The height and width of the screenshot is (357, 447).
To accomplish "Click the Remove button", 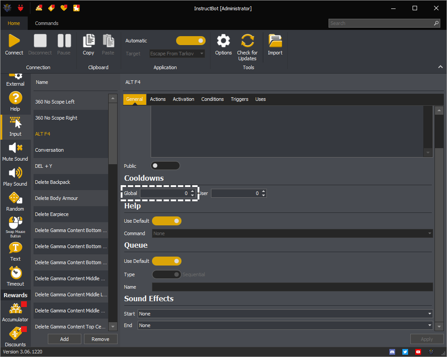I will coord(100,339).
